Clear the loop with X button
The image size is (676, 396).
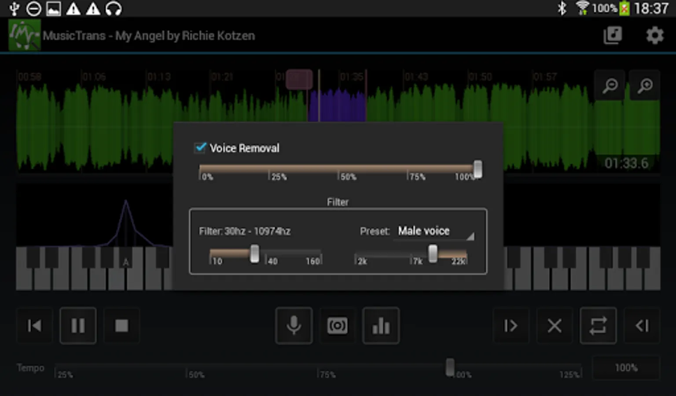point(555,326)
